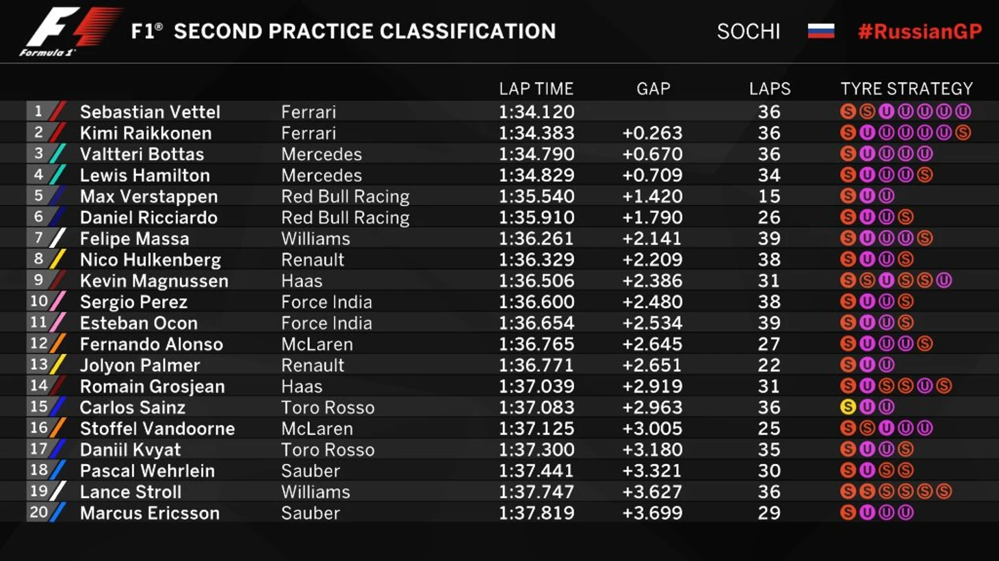
Task: Click Marcus Ericsson's last tyre icon
Action: tap(905, 512)
